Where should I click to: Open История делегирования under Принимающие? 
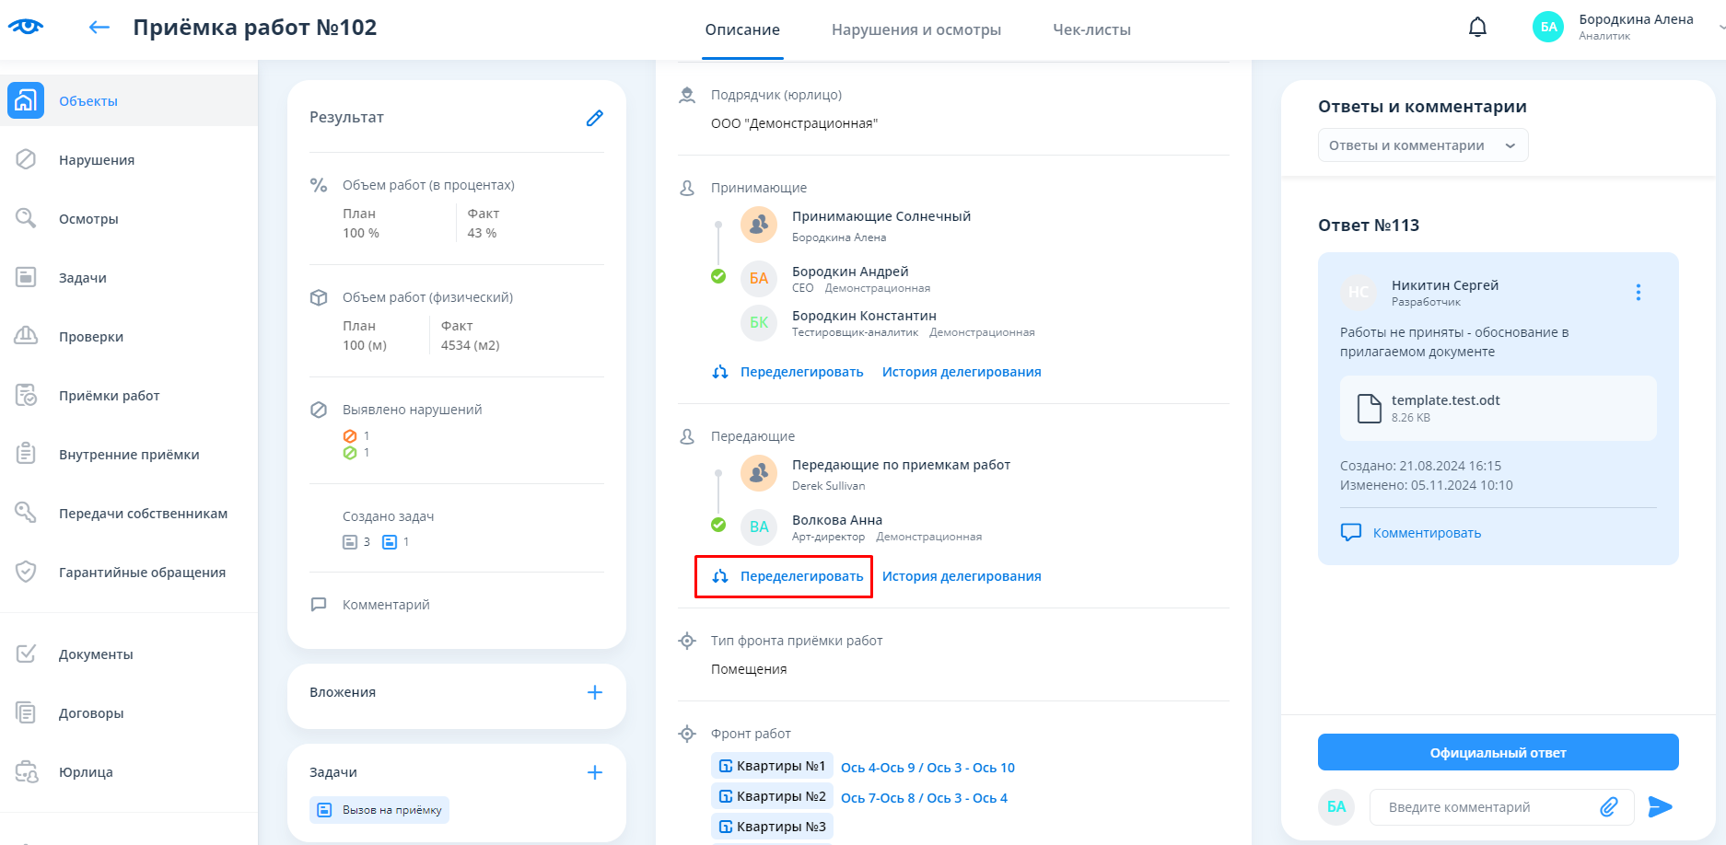tap(962, 372)
